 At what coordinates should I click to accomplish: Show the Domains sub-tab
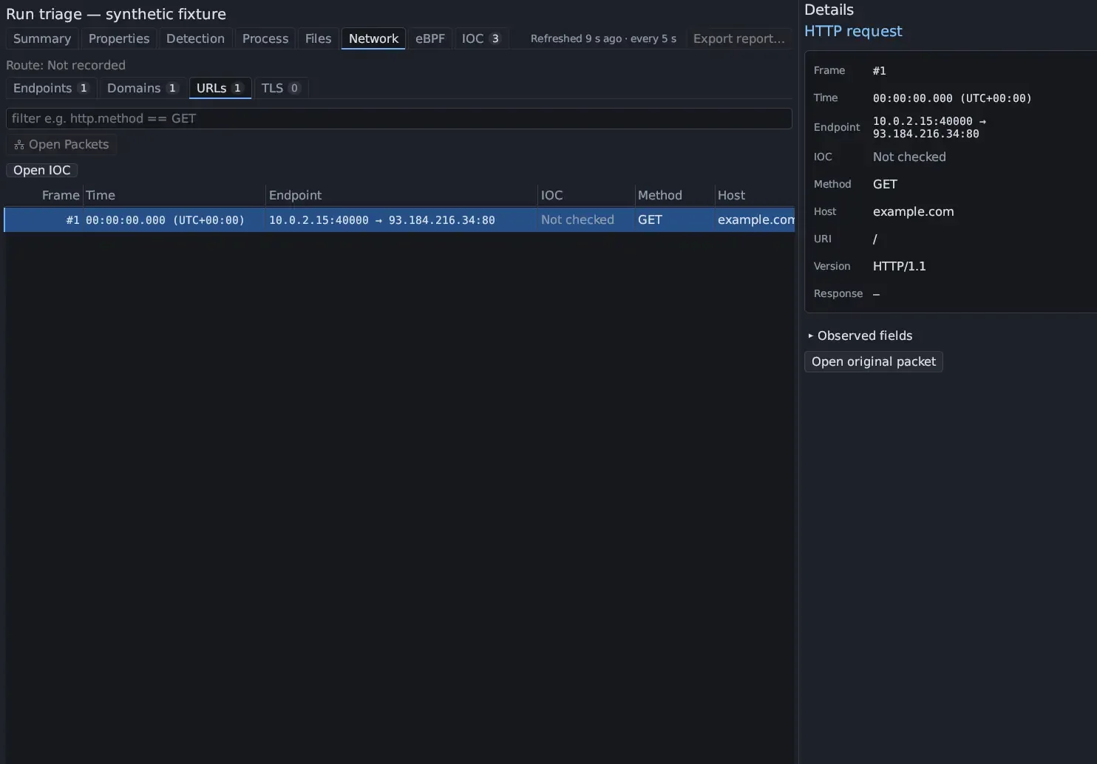(x=143, y=88)
